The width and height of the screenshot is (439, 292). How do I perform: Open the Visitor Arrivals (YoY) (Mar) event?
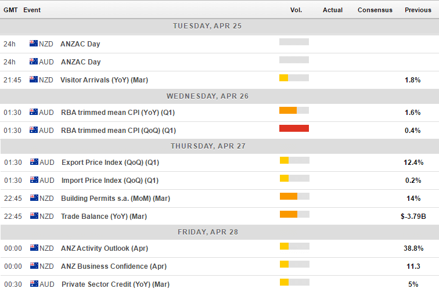104,80
